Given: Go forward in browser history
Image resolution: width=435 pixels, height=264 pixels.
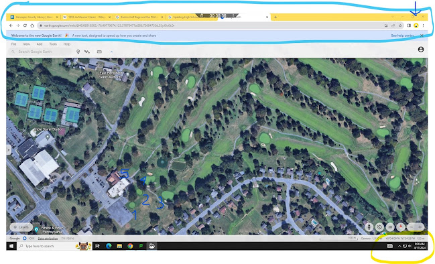Looking at the screenshot, I should click(x=17, y=25).
